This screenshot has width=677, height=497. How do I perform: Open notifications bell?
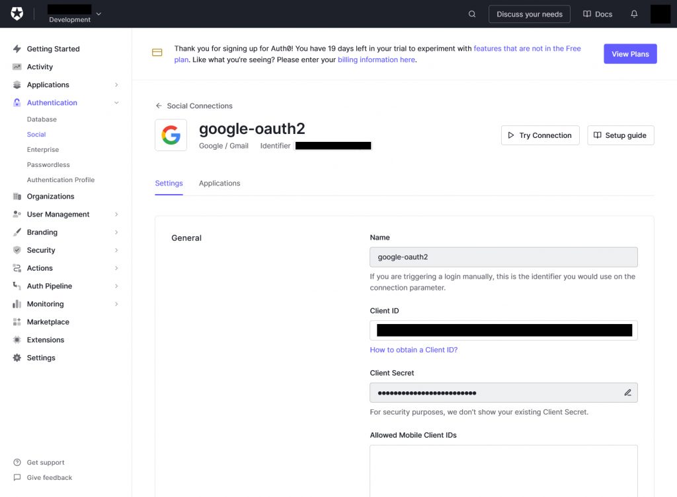click(634, 14)
